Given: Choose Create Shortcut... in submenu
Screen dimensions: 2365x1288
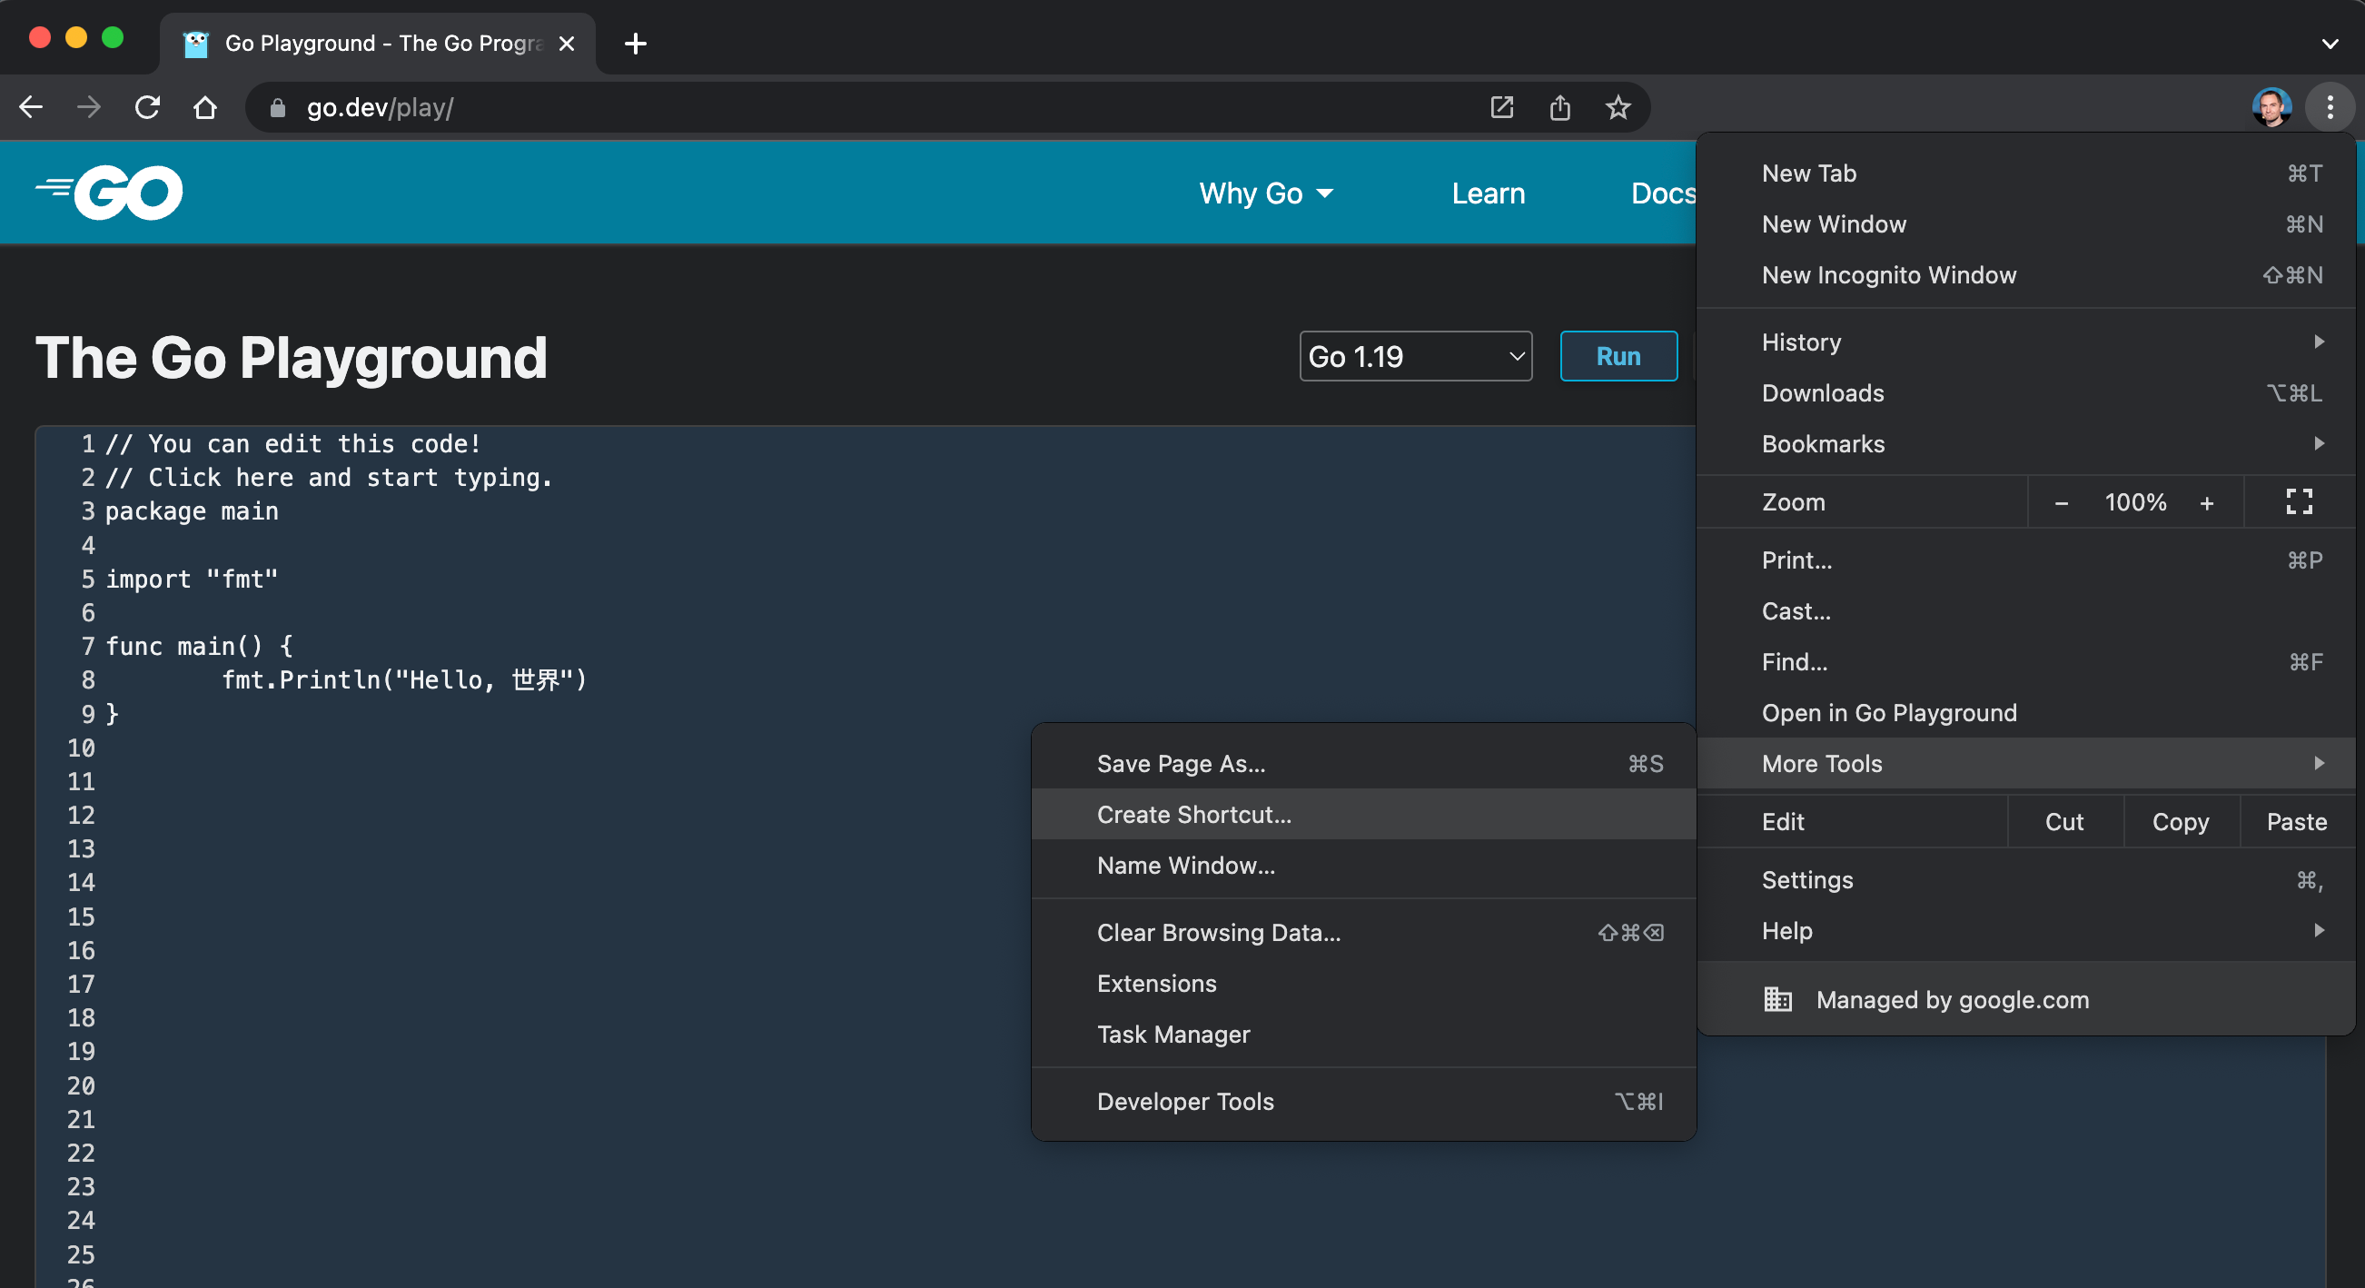Looking at the screenshot, I should 1363,813.
